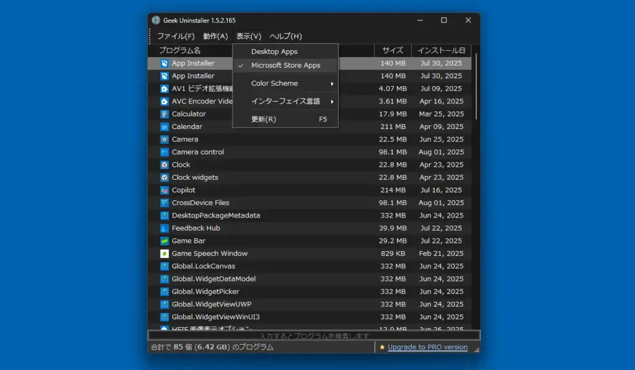635x370 pixels.
Task: Click the AVC Encoder Video icon
Action: tap(164, 101)
